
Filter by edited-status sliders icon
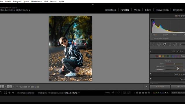[125, 93]
